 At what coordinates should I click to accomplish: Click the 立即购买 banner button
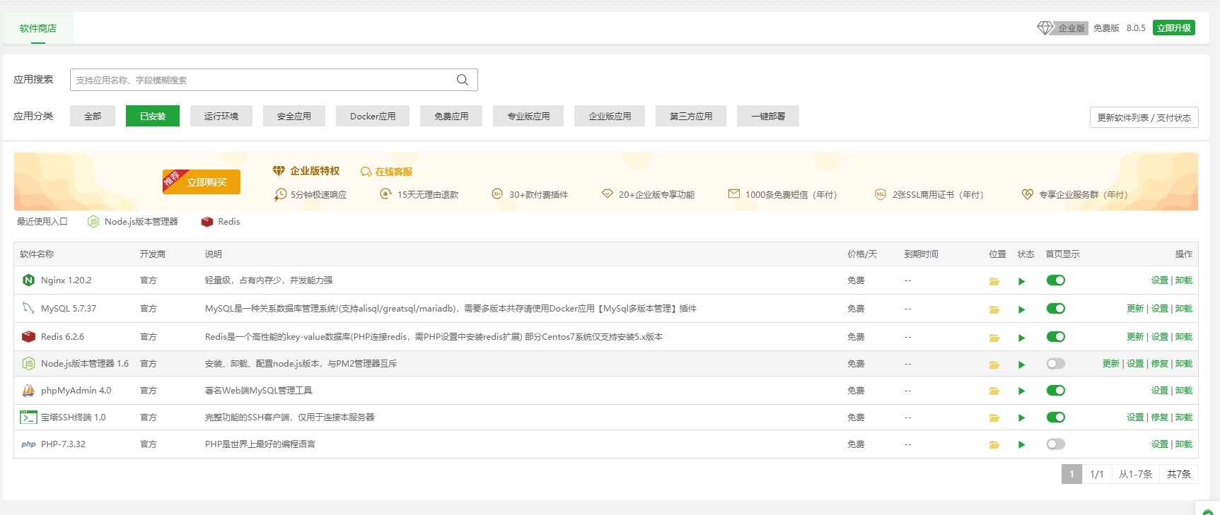click(x=202, y=182)
